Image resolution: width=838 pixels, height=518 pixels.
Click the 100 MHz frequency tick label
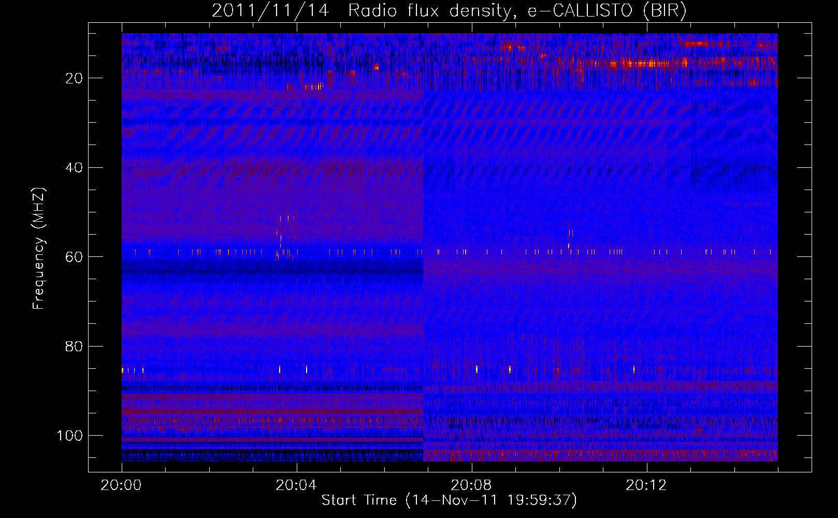70,436
